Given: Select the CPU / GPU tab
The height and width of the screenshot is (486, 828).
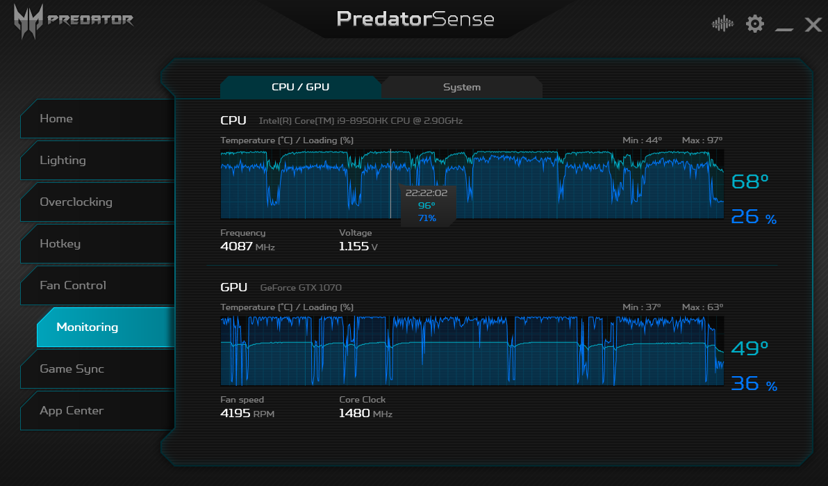Looking at the screenshot, I should [x=301, y=88].
